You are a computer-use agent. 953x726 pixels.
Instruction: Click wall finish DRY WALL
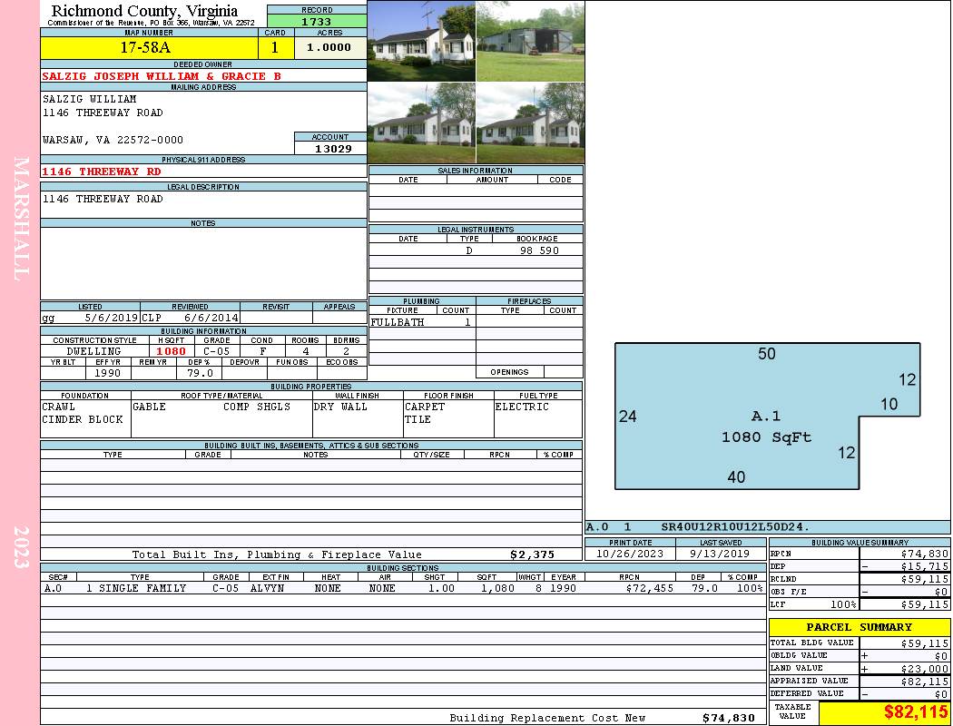click(340, 407)
